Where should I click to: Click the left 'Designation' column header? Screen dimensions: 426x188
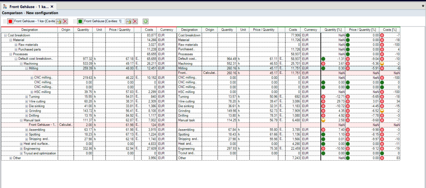30,30
